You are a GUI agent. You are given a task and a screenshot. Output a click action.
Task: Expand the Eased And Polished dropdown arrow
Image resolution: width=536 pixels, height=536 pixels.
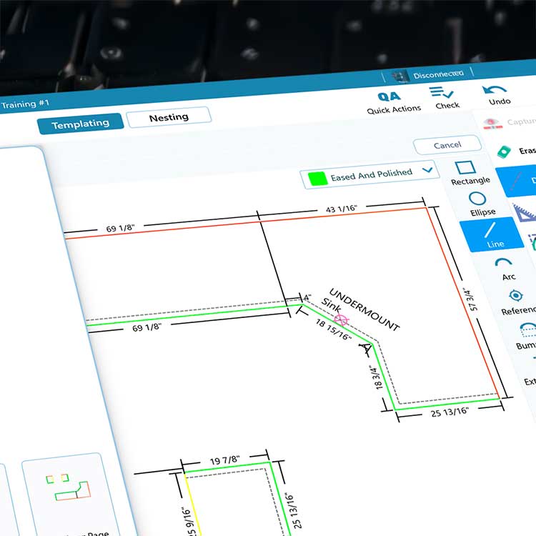coord(427,170)
